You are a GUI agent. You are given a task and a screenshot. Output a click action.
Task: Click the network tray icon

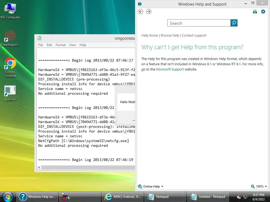[245, 197]
